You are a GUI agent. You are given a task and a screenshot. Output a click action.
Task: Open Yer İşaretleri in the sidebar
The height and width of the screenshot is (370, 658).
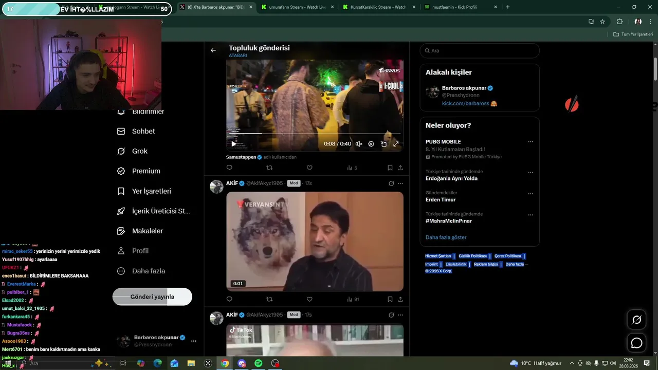pyautogui.click(x=144, y=191)
